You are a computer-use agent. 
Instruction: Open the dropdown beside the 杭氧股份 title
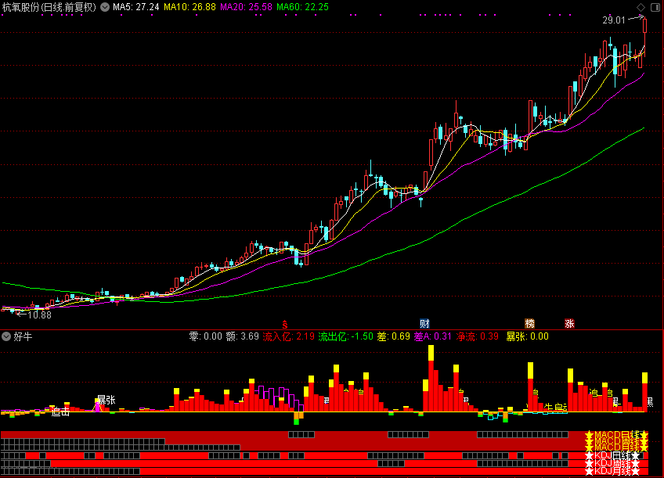(x=105, y=7)
